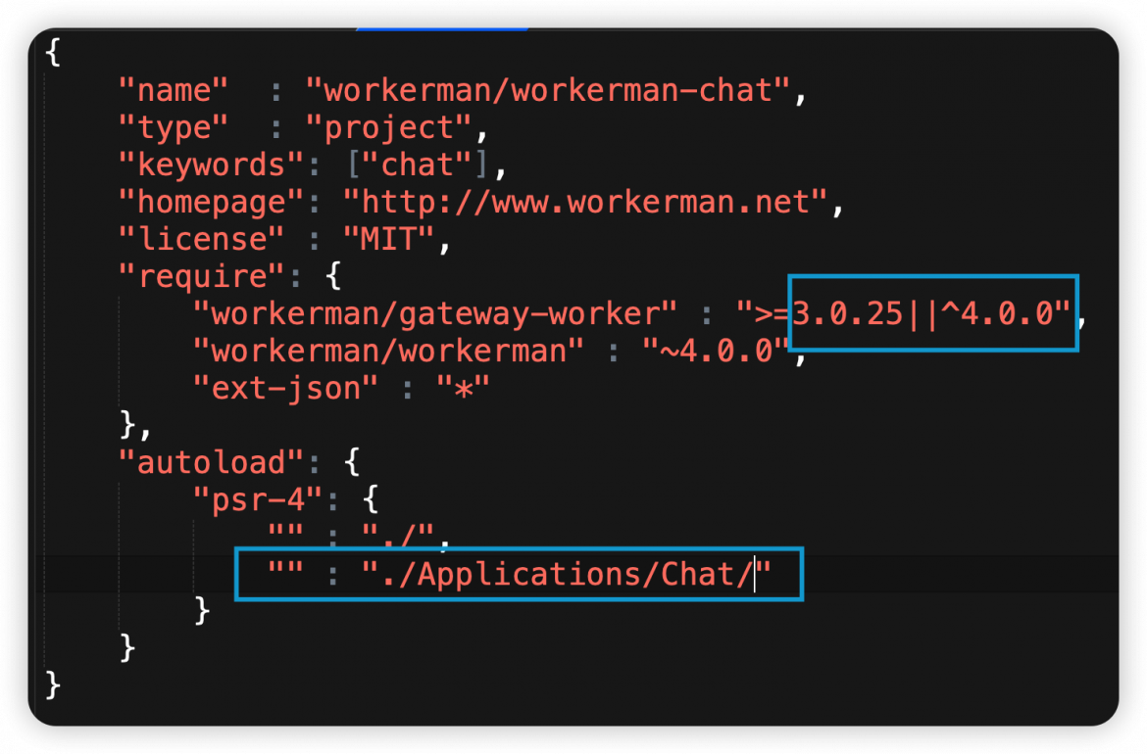Select the "~4.0.0" version value

717,352
